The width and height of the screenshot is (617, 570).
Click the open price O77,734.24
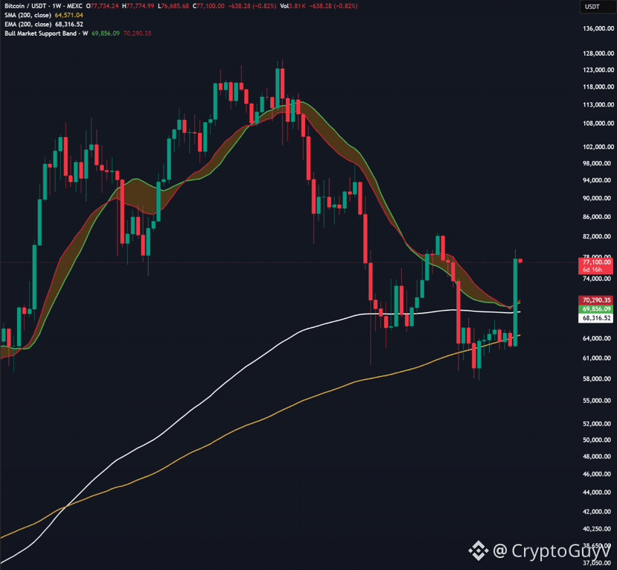tap(103, 6)
